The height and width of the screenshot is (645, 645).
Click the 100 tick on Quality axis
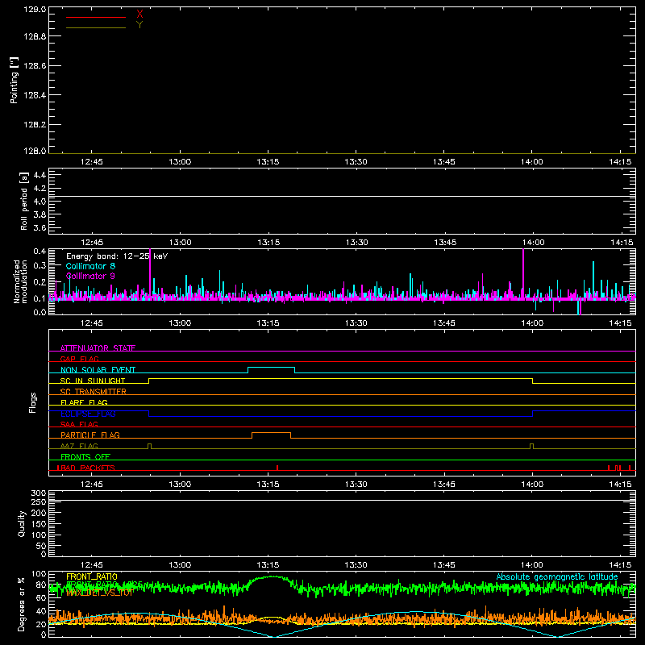[x=39, y=535]
